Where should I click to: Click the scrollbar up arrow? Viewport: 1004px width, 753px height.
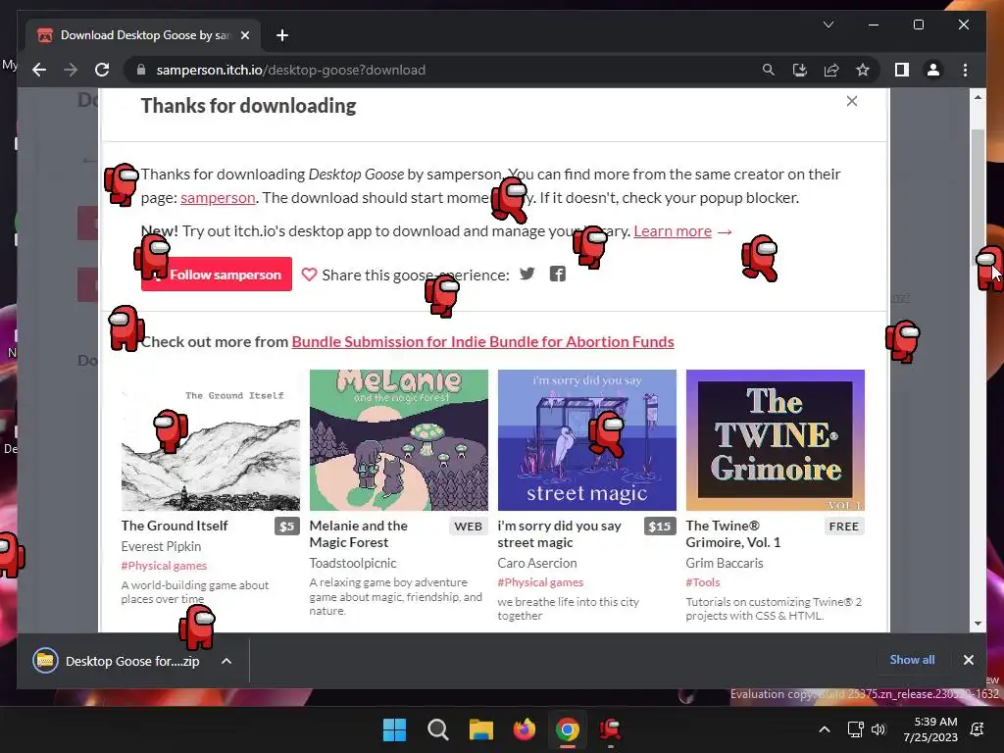[x=978, y=97]
